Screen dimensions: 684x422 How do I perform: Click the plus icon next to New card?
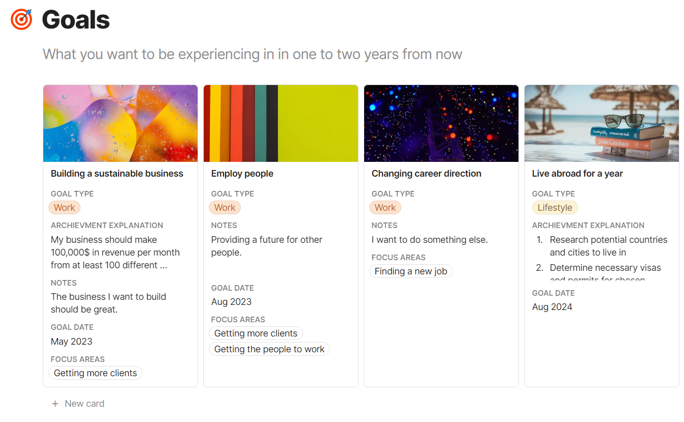pos(55,404)
